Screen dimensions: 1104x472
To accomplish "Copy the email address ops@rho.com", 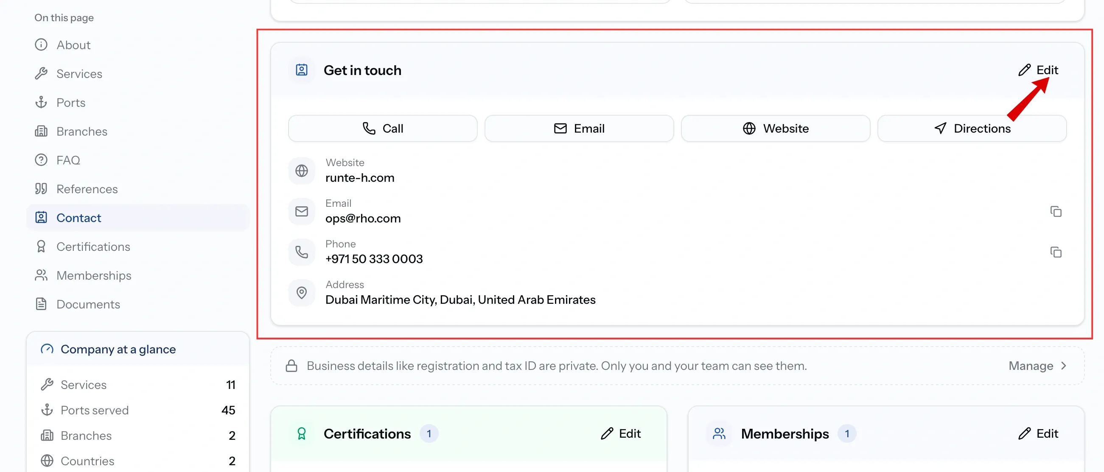I will pyautogui.click(x=1056, y=211).
